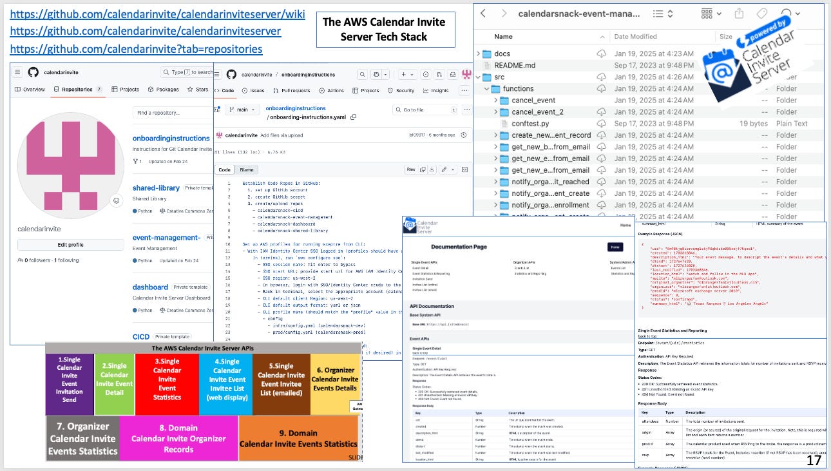Click the search magnifier icon in repo header

tap(363, 75)
